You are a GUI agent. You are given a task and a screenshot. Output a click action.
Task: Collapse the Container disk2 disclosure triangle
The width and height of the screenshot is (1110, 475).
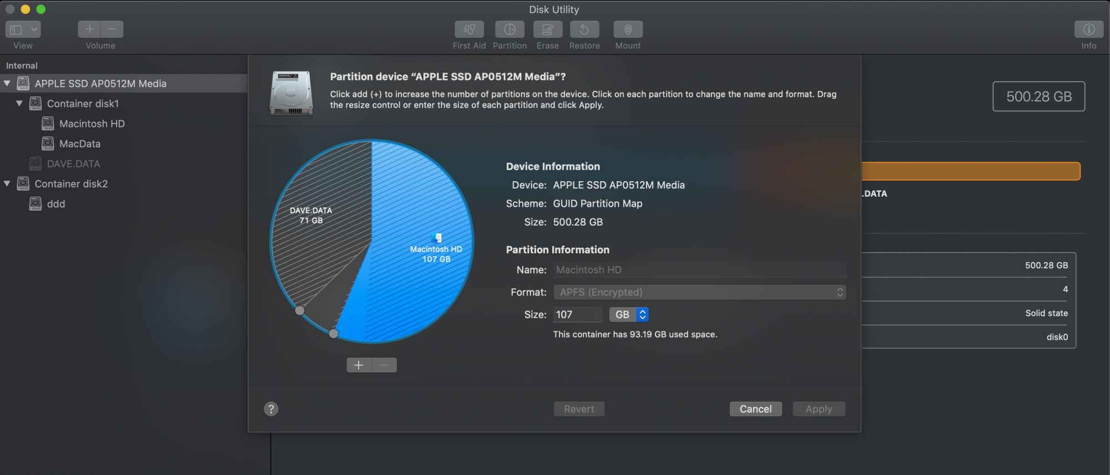[7, 183]
